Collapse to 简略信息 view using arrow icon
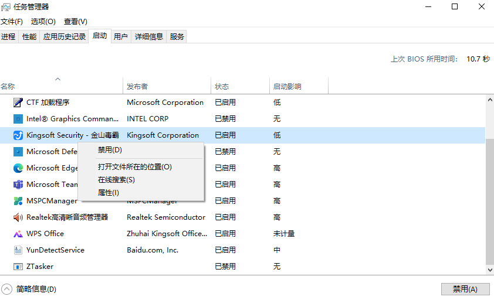Screen dimensions: 494x300 click(6, 289)
